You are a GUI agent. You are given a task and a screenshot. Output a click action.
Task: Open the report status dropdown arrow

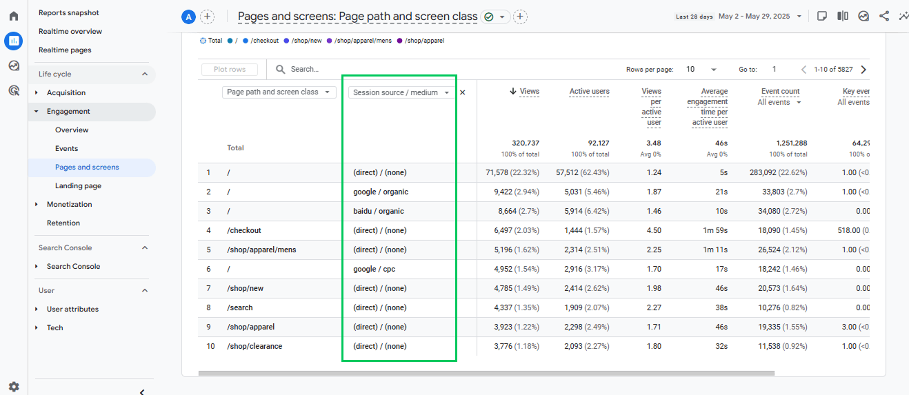tap(502, 17)
